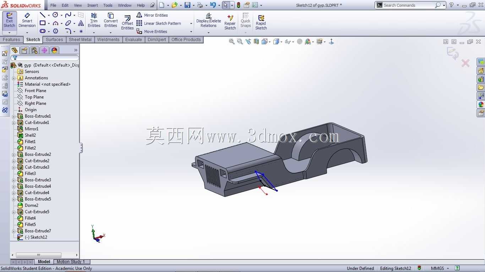
Task: Open the Design Library task pane tab
Action: tap(481, 79)
